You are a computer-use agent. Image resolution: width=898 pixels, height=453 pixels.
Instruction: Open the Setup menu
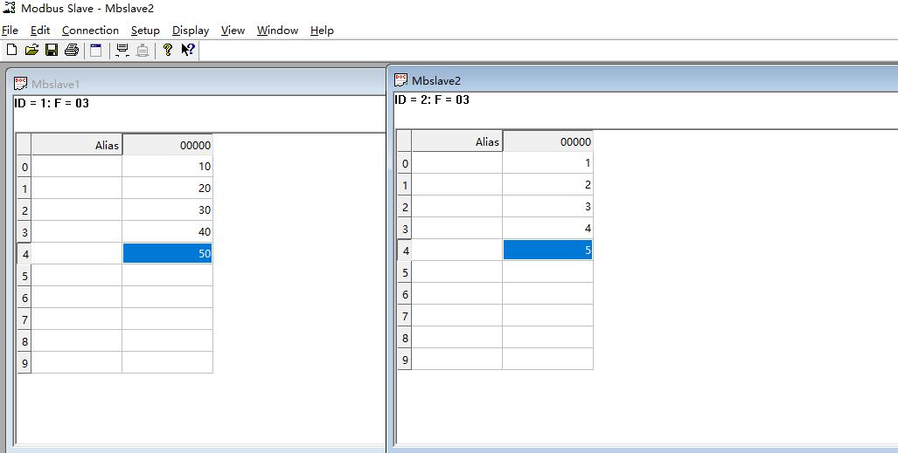[x=145, y=31]
